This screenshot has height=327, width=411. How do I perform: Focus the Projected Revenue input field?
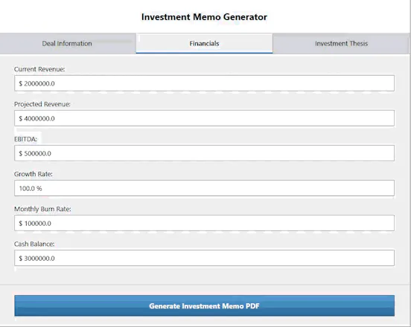pos(204,118)
